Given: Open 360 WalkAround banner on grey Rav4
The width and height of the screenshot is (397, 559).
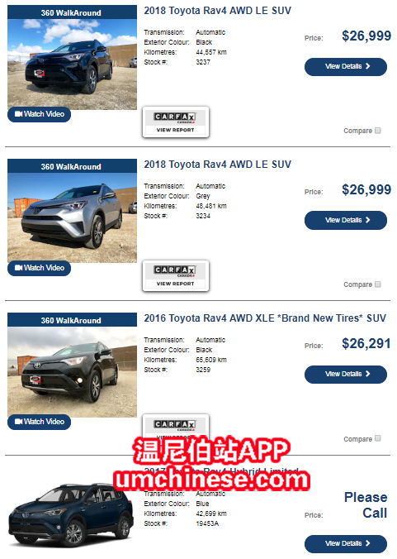Looking at the screenshot, I should (x=72, y=166).
